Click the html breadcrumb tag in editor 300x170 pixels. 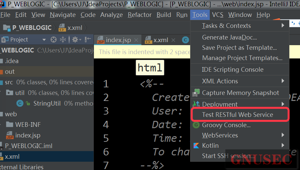(x=150, y=68)
